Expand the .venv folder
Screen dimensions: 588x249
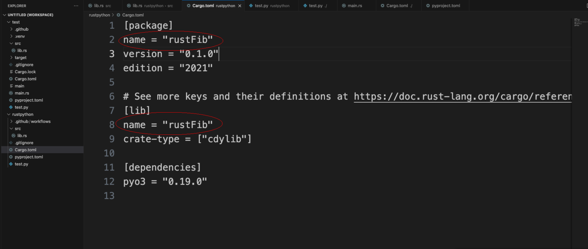tap(11, 36)
